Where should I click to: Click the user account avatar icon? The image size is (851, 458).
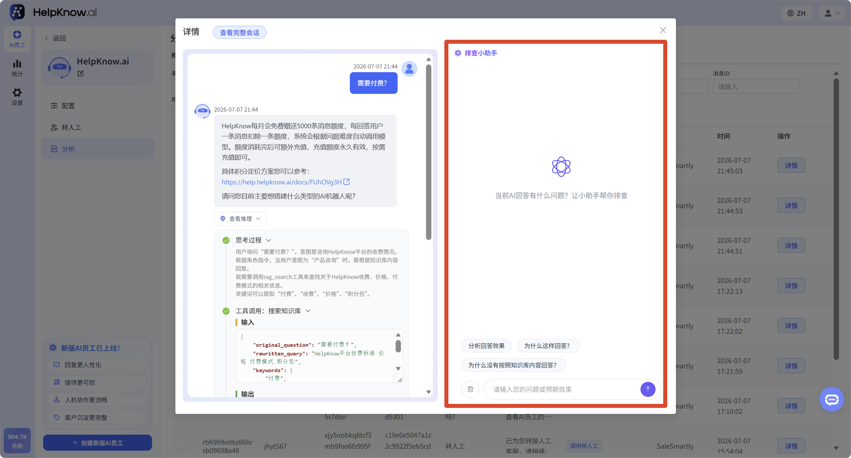[832, 13]
